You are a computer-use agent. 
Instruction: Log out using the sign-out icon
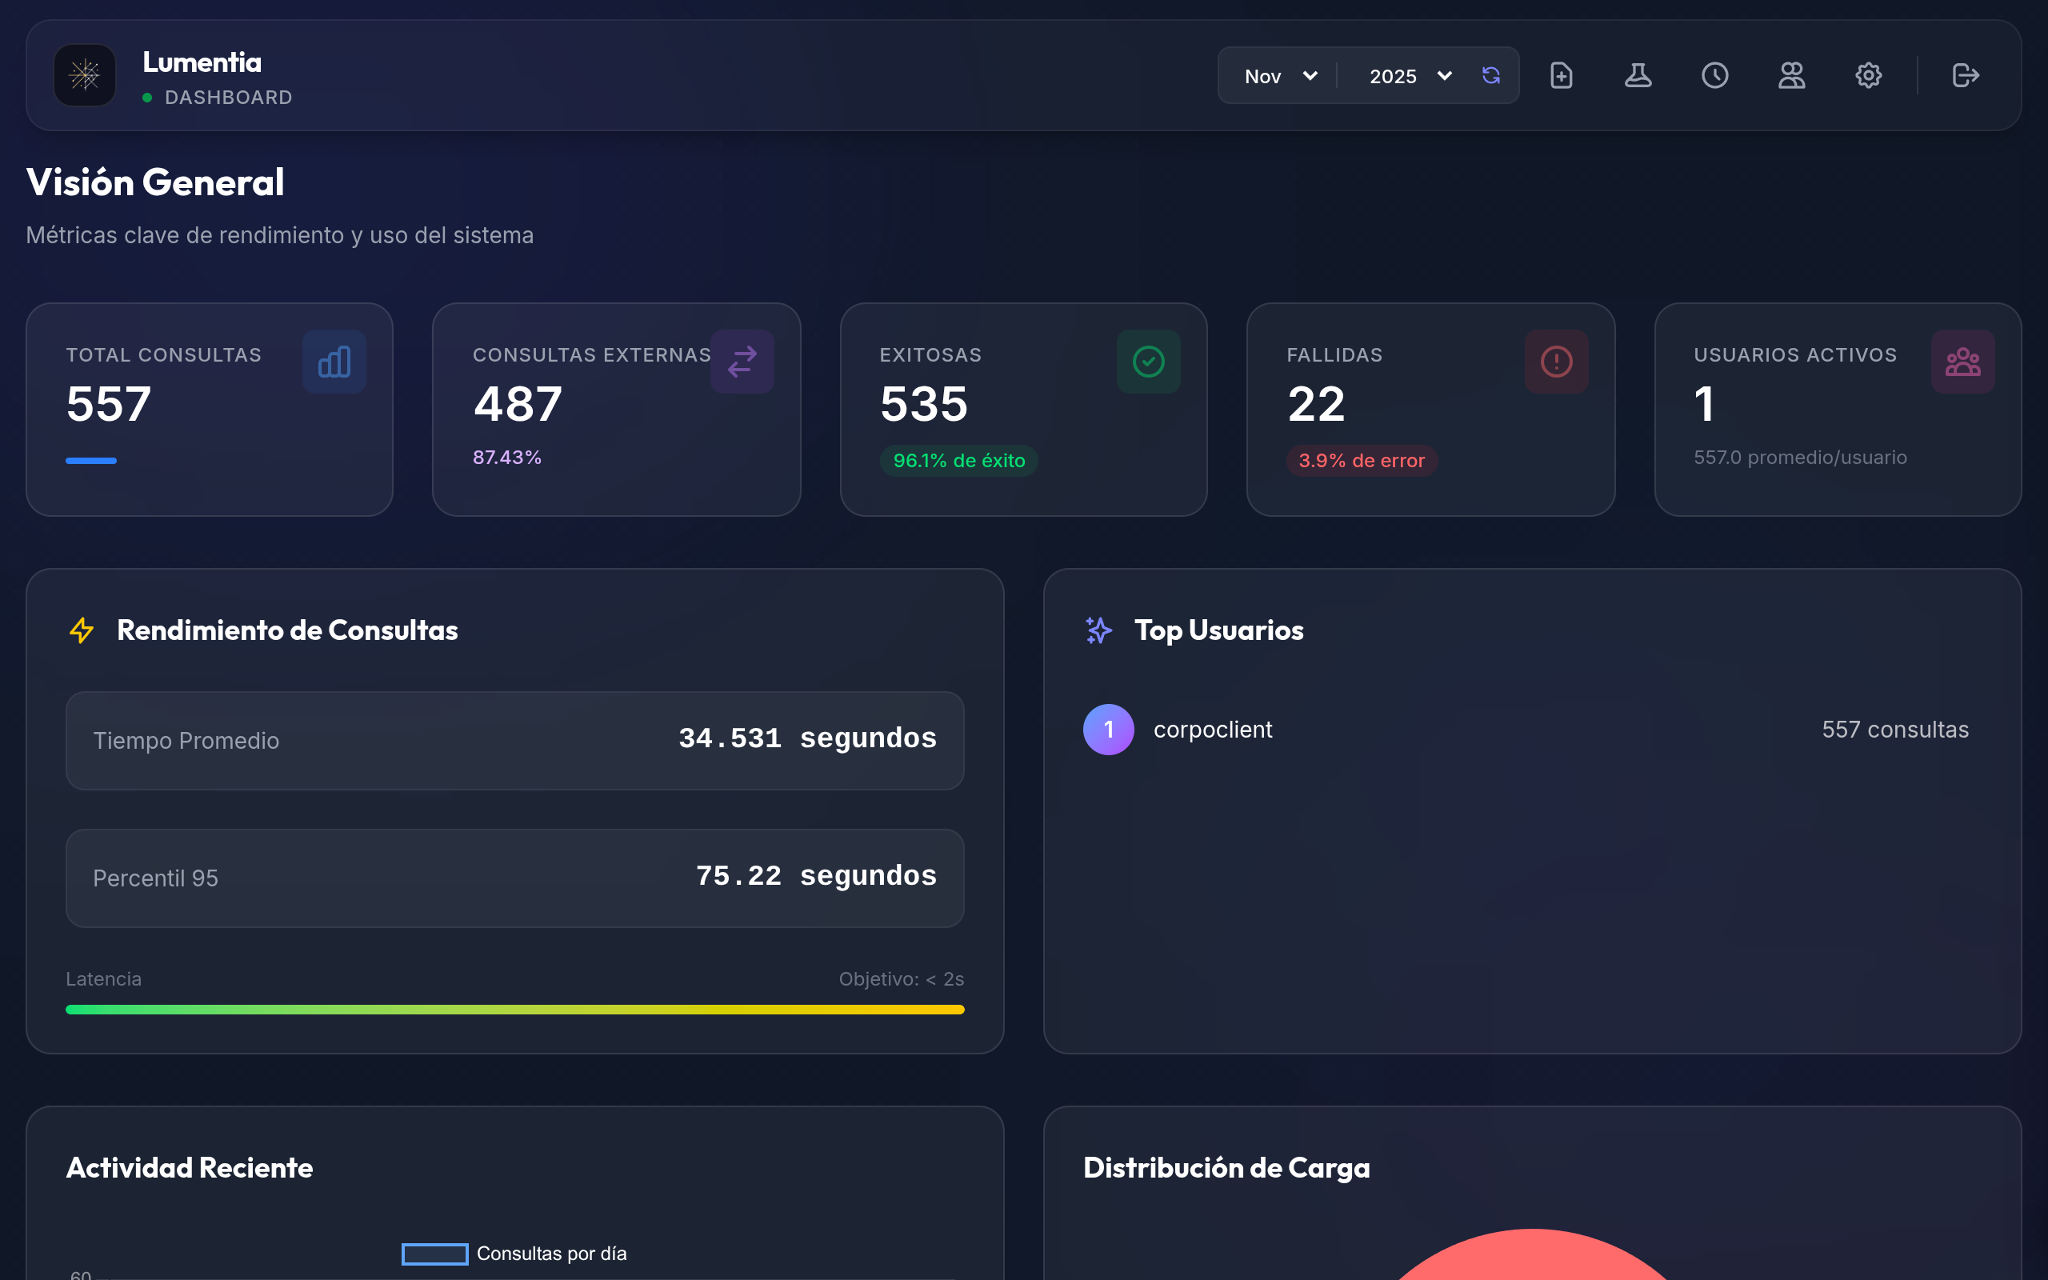pyautogui.click(x=1965, y=75)
